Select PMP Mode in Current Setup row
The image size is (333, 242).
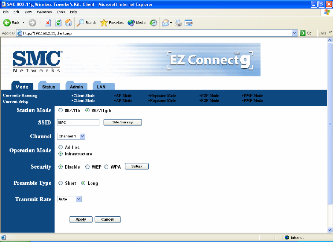coord(252,101)
